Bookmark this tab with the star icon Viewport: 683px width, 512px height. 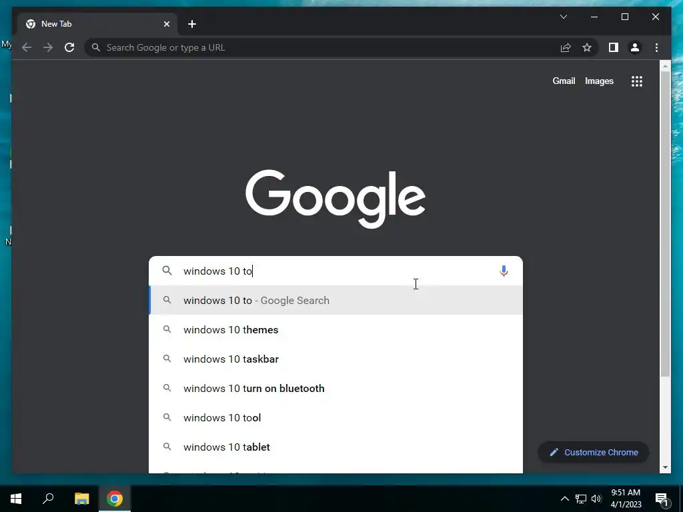(x=587, y=47)
